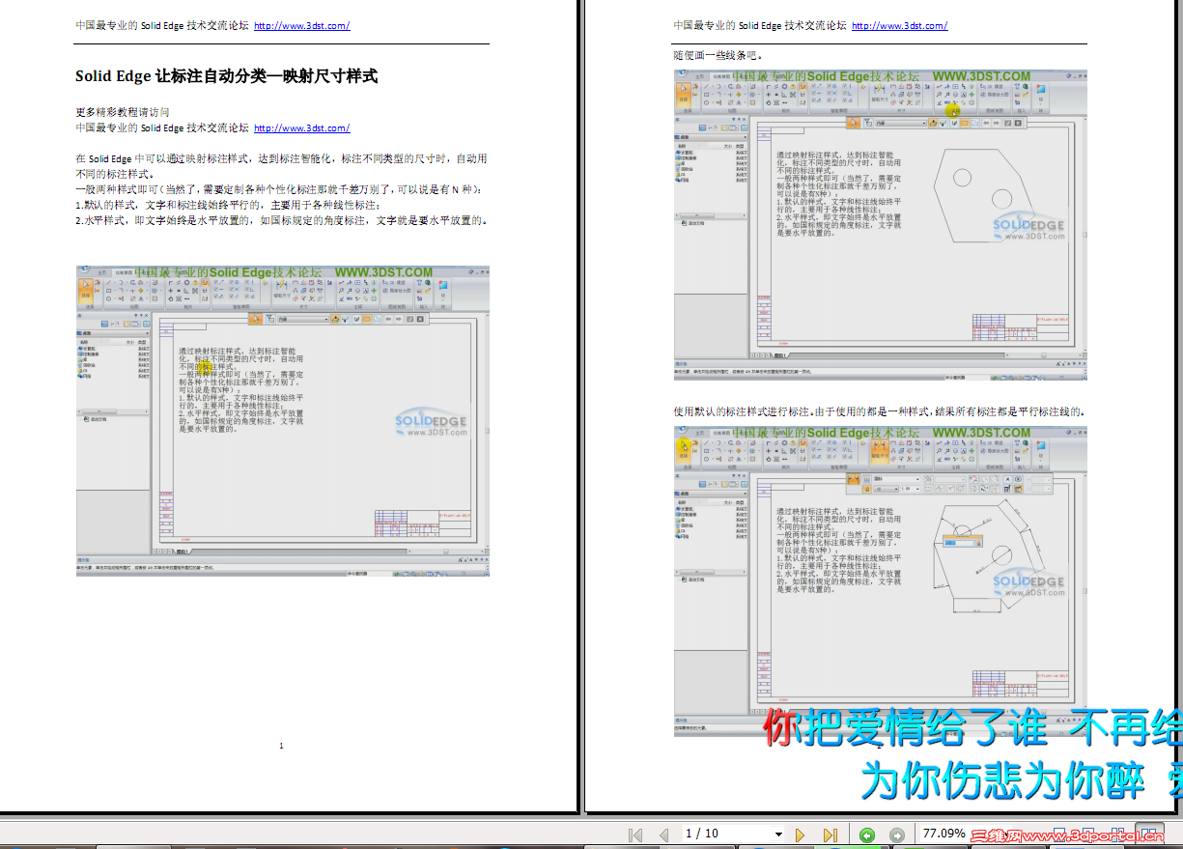Click the line starting 1.默认的样式
This screenshot has width=1183, height=849.
(227, 205)
